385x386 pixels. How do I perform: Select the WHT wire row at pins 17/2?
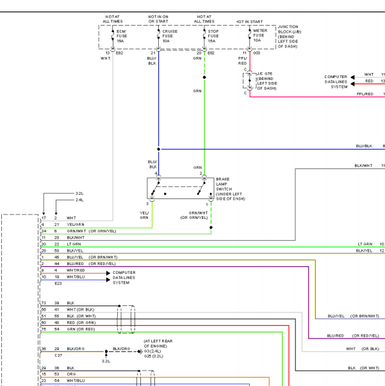click(x=59, y=218)
